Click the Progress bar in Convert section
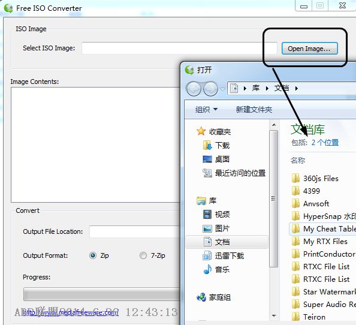This screenshot has height=325, width=356. 102,294
